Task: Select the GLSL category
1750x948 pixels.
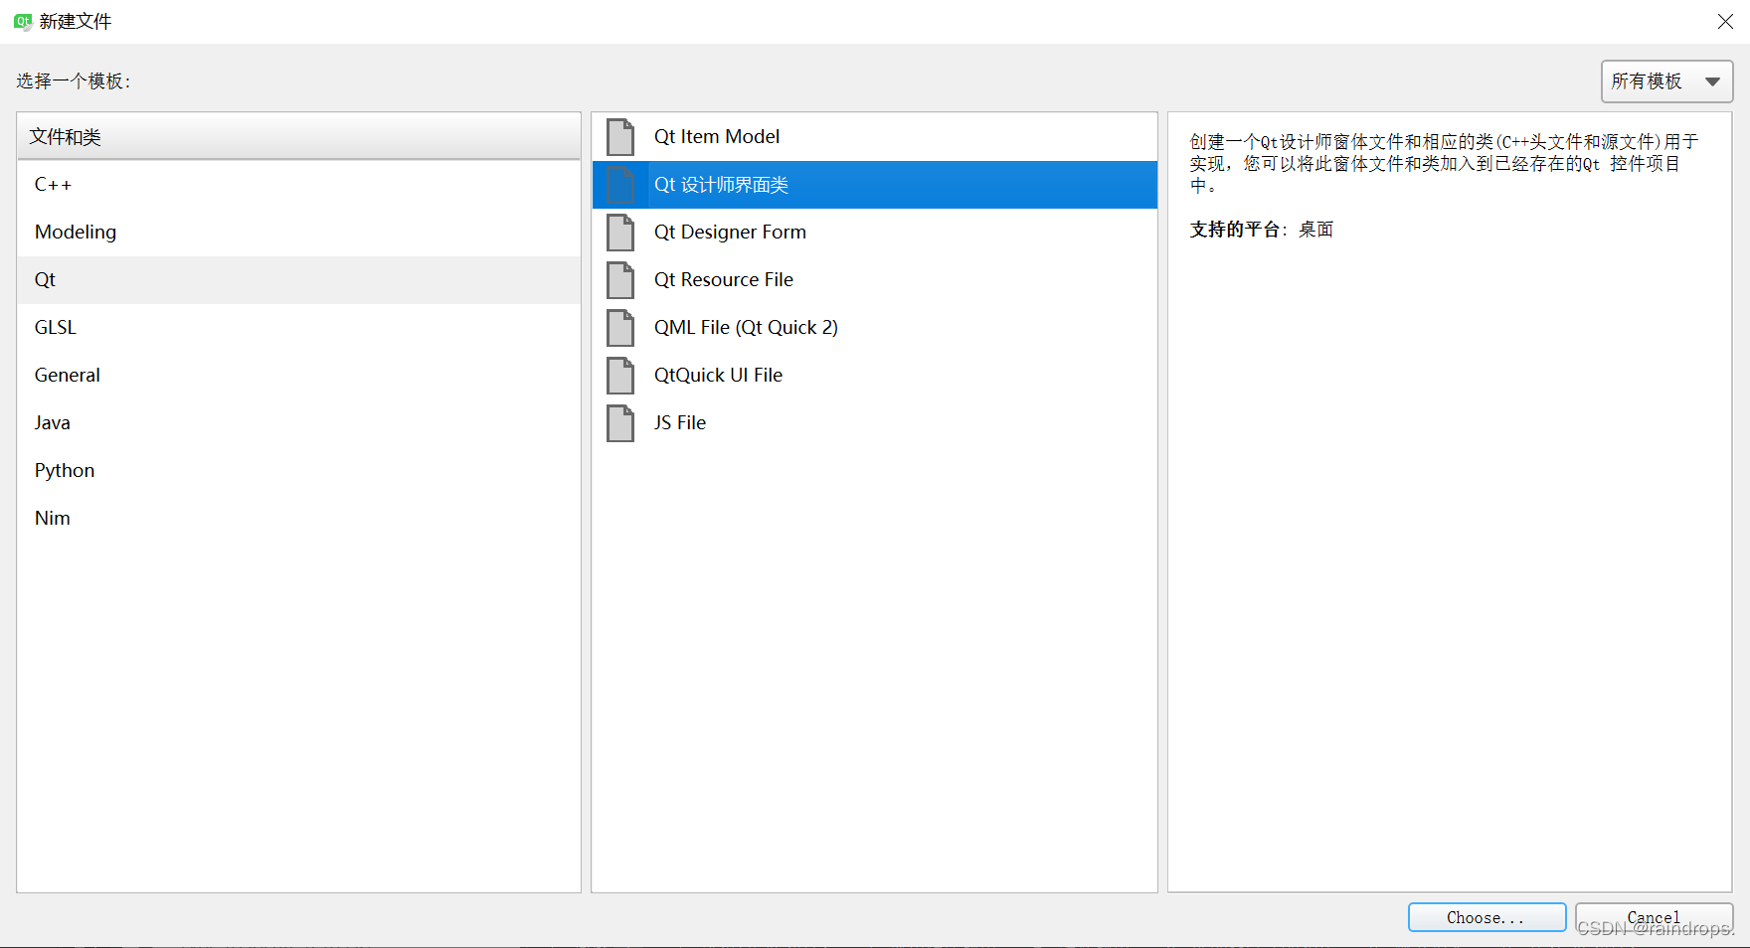Action: click(x=298, y=328)
